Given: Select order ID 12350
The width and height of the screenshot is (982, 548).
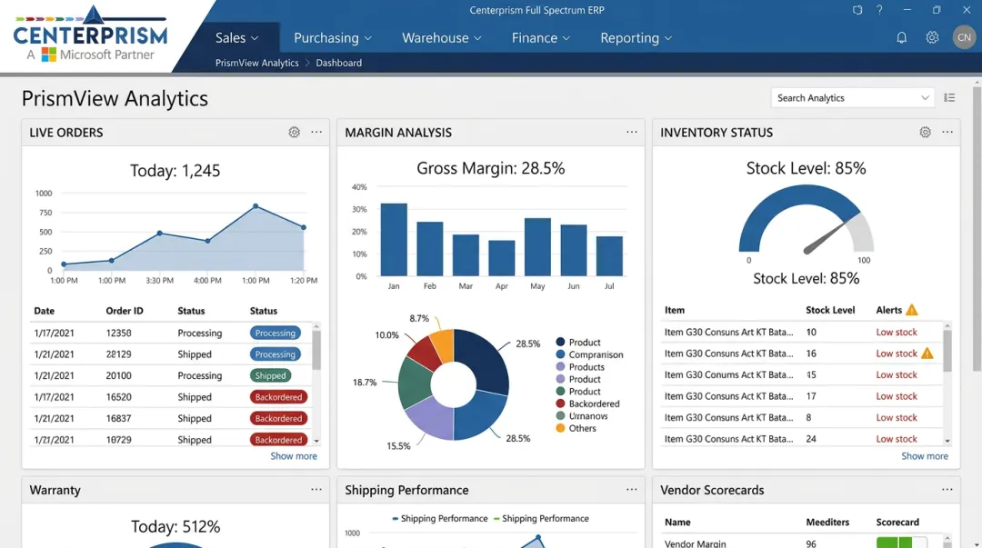Looking at the screenshot, I should click(x=118, y=333).
